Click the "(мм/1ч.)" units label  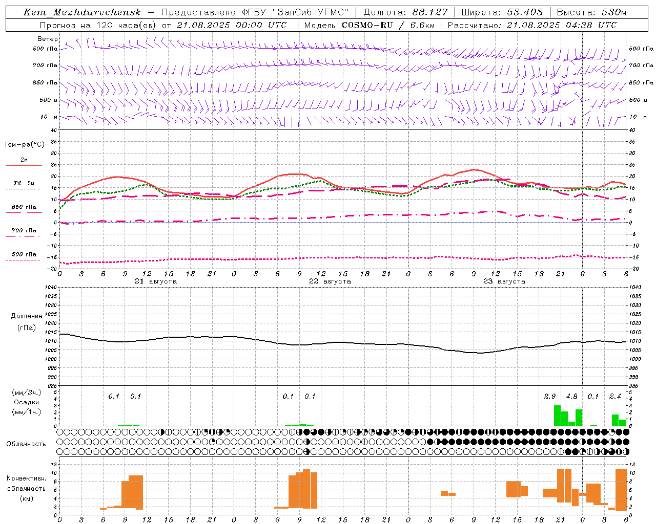27,412
